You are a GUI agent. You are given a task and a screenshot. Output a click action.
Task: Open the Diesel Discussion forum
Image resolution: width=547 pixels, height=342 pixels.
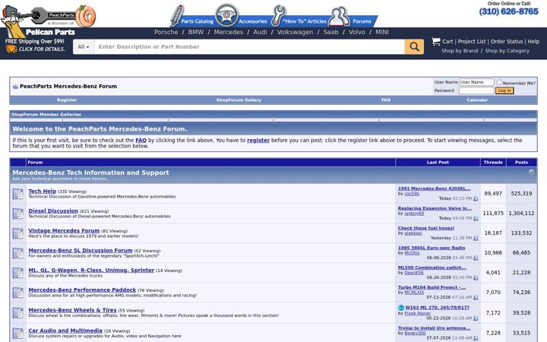53,211
